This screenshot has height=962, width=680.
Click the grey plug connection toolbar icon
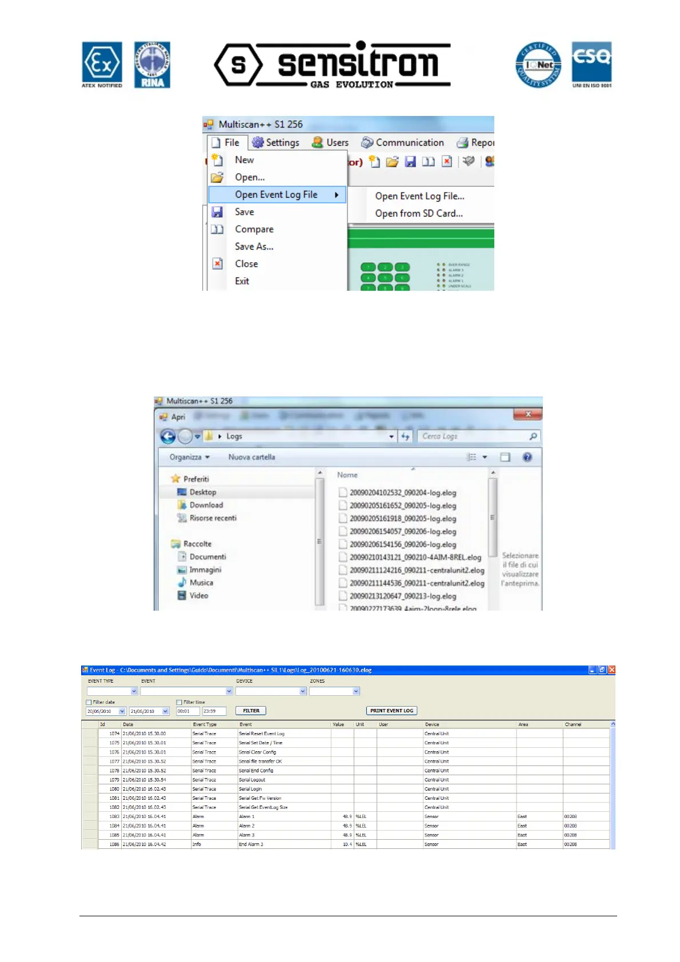pos(469,161)
